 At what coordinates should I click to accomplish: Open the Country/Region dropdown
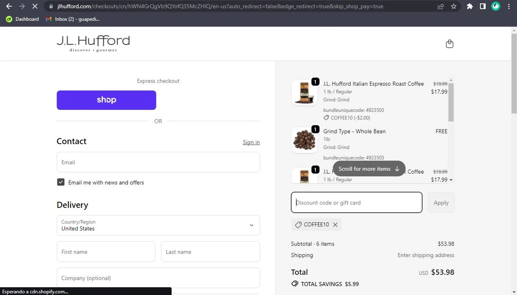[158, 225]
